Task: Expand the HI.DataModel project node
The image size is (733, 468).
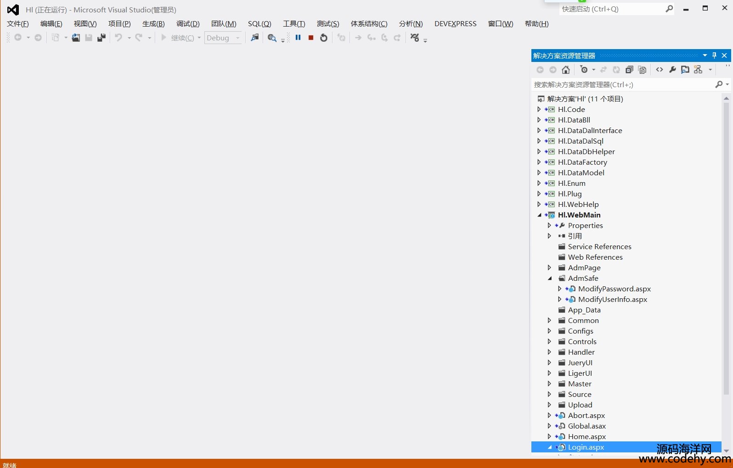Action: pyautogui.click(x=539, y=173)
